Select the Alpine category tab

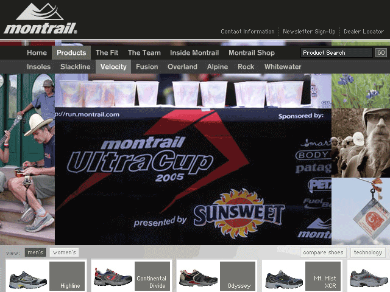218,66
